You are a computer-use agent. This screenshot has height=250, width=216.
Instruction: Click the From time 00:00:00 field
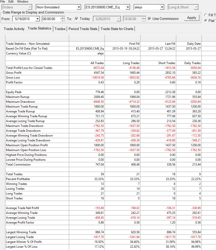(51, 19)
